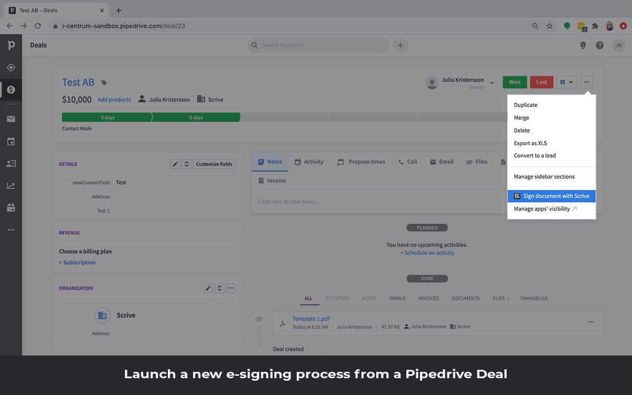This screenshot has width=632, height=395.
Task: Open the Call tab
Action: coord(408,162)
